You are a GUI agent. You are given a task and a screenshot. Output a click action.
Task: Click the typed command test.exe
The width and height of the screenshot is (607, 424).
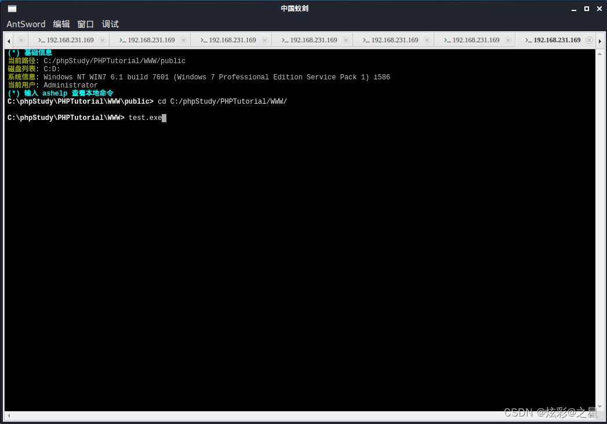(145, 118)
